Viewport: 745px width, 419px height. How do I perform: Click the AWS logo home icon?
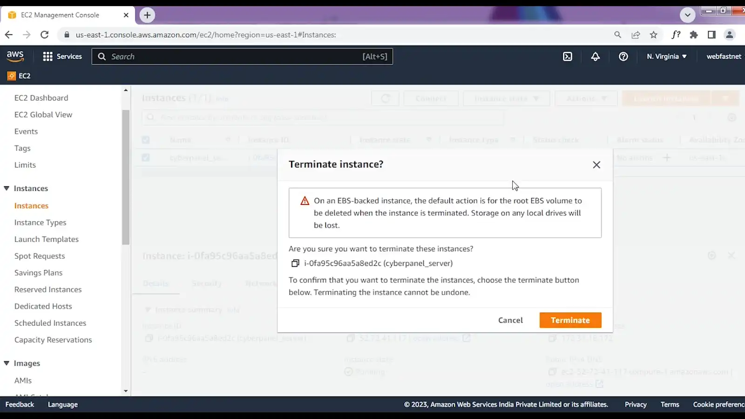pyautogui.click(x=15, y=56)
